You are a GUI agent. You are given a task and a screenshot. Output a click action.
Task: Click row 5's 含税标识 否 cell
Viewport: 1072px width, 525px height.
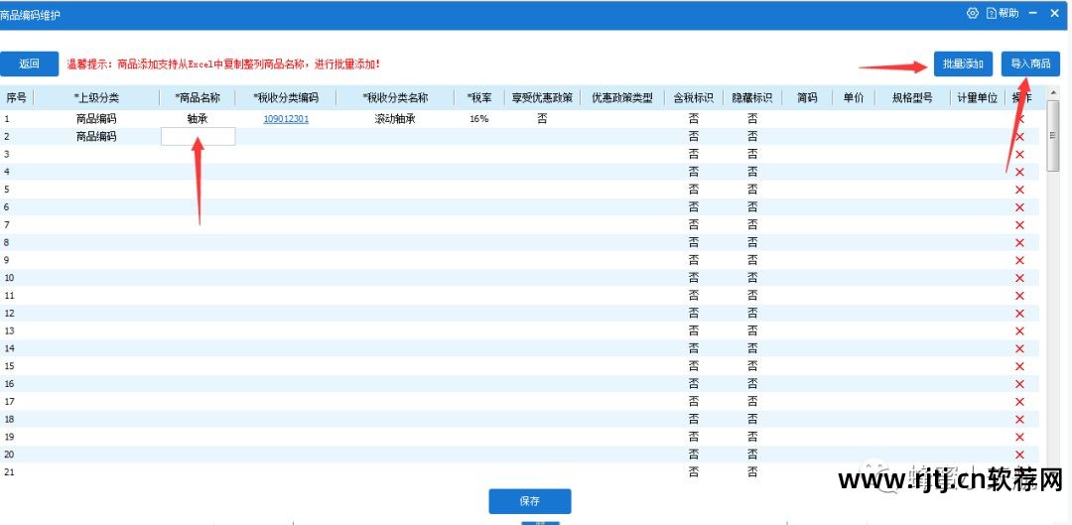click(693, 190)
